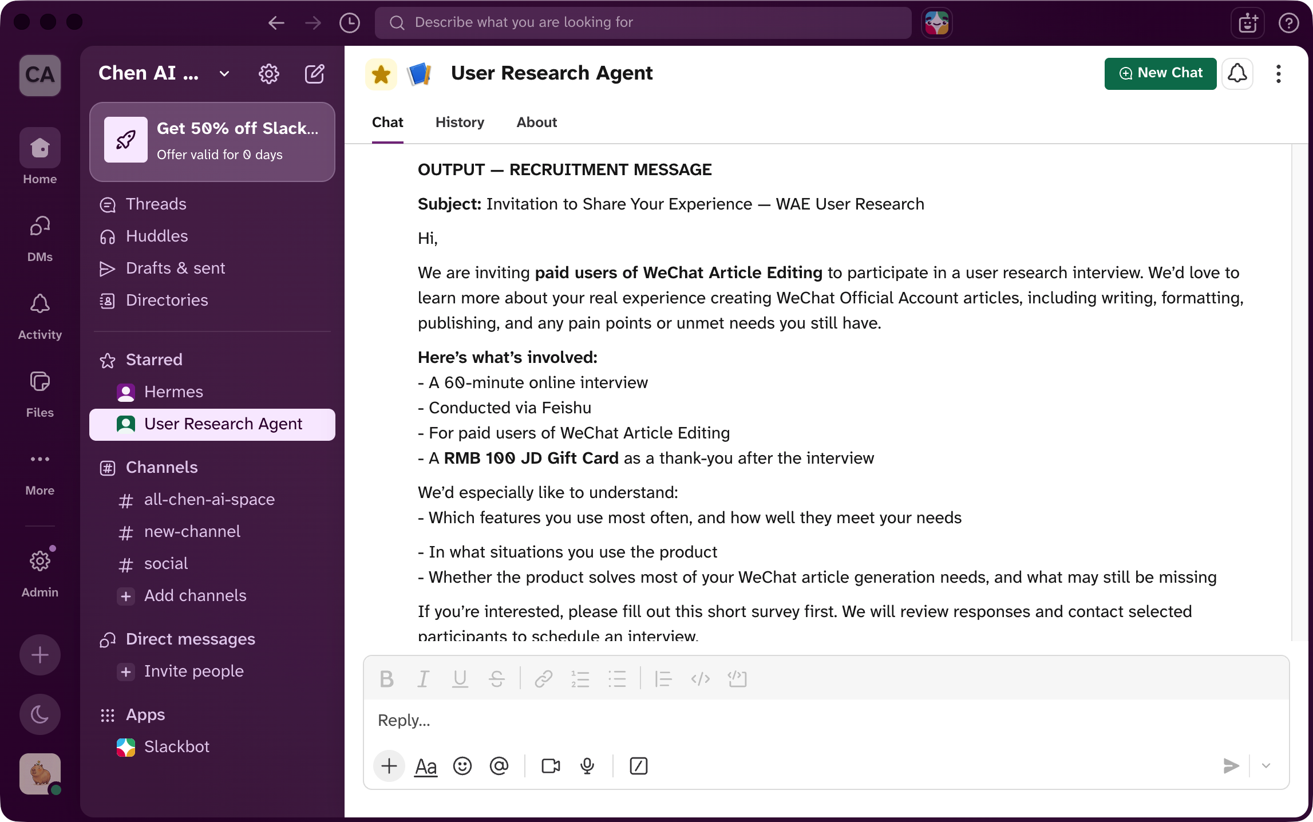Insert a link with chain icon

543,679
